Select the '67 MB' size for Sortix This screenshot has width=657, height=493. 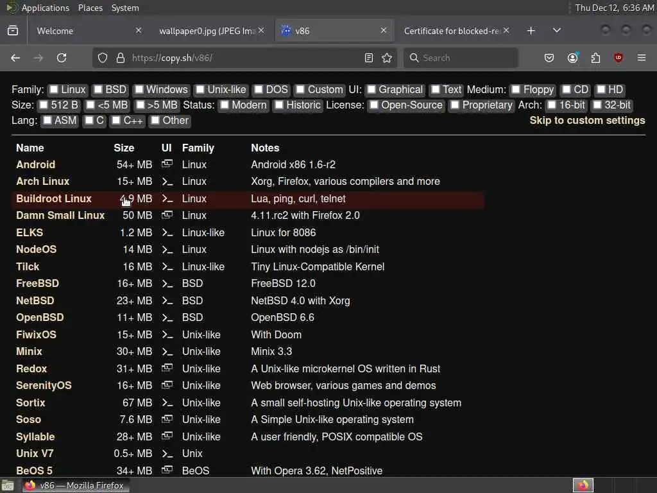(137, 402)
